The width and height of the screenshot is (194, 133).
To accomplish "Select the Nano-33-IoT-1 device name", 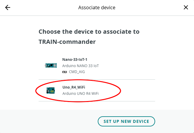I will coord(74,59).
